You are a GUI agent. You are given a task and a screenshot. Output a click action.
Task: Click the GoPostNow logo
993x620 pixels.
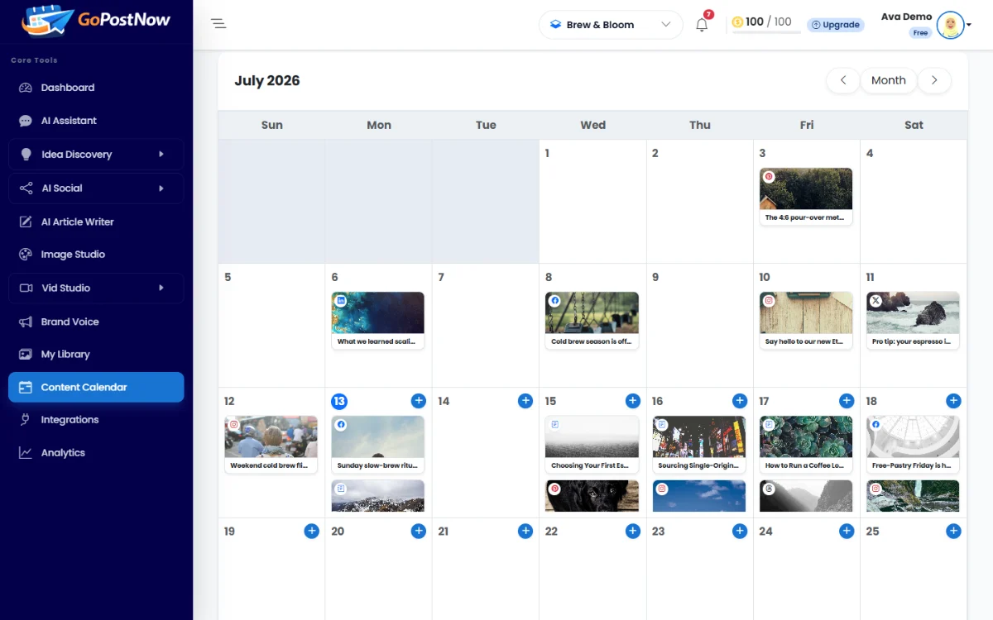(x=96, y=21)
